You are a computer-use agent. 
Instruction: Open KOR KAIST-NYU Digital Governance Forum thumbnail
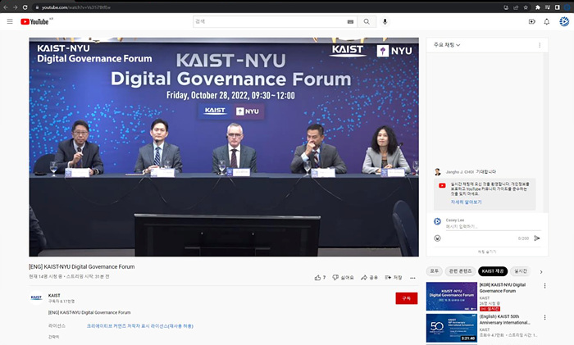pyautogui.click(x=451, y=297)
